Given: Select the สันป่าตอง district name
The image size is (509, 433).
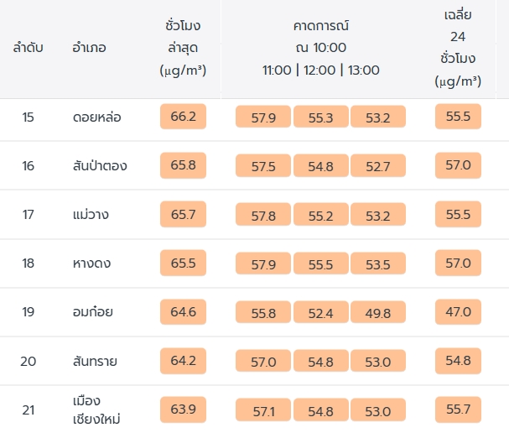Looking at the screenshot, I should click(100, 165).
